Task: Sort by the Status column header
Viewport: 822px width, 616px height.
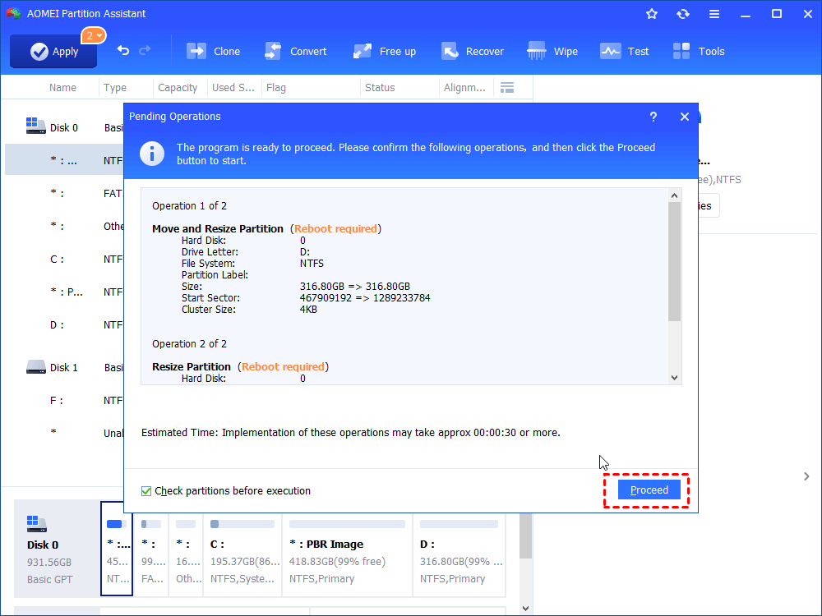Action: coord(380,88)
